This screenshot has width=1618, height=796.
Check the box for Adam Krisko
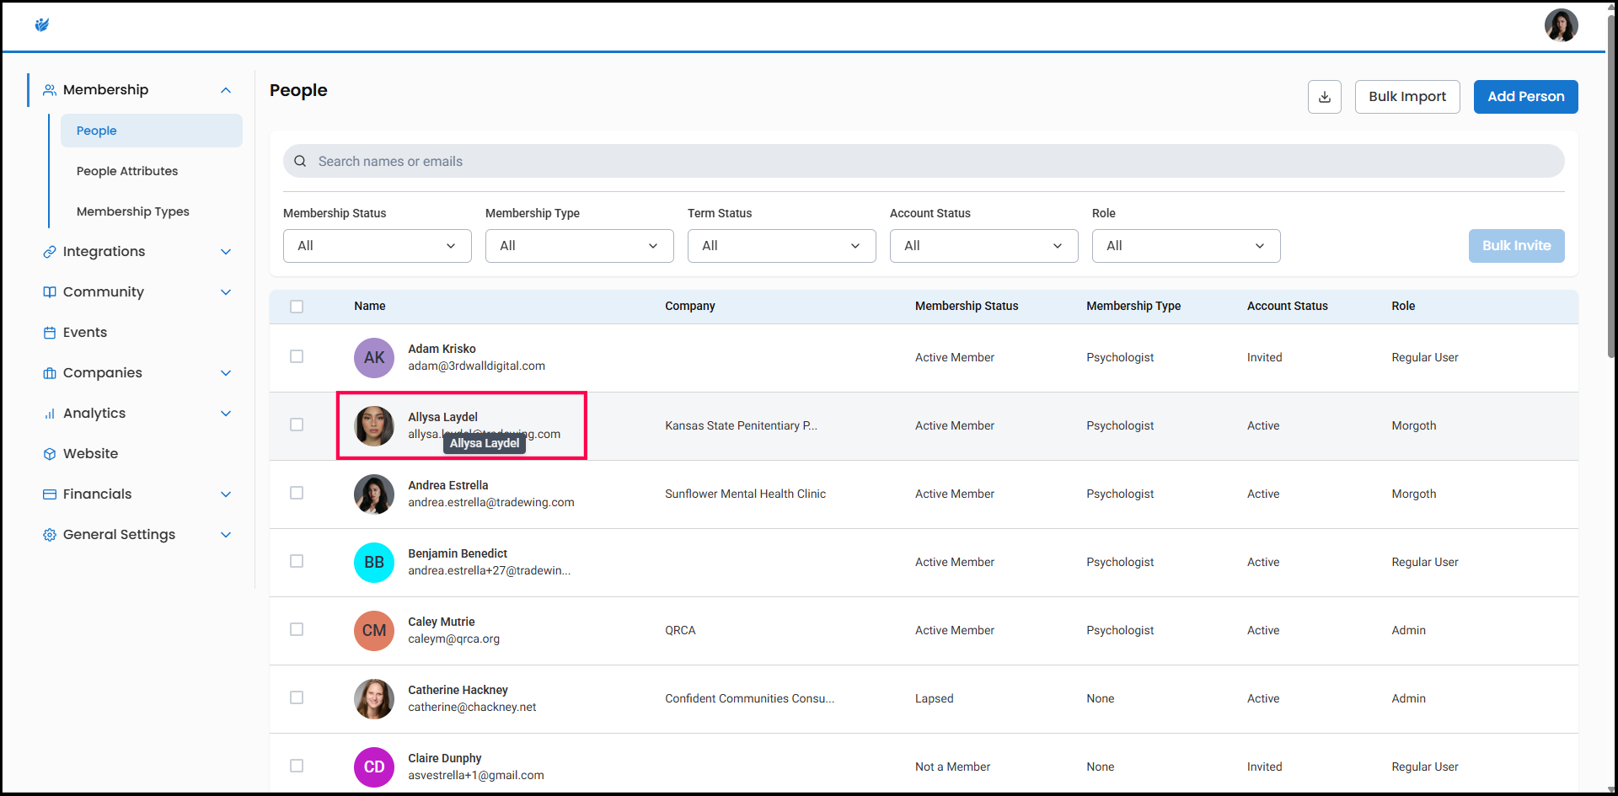pos(297,357)
